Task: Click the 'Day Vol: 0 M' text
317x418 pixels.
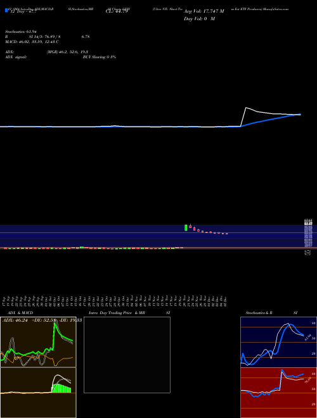Action: coord(199,19)
